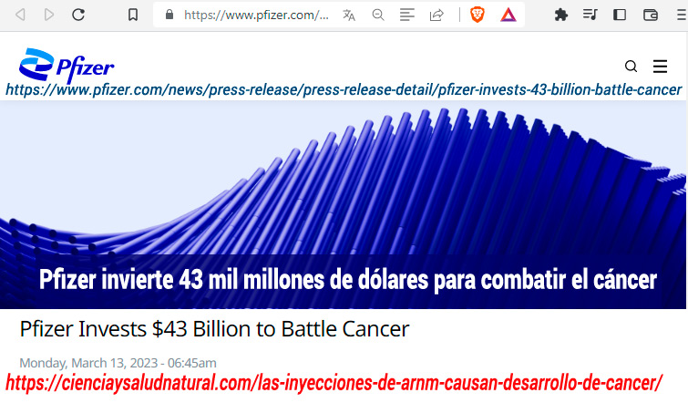The height and width of the screenshot is (403, 688).
Task: Open the Pfizer site search
Action: [x=631, y=67]
